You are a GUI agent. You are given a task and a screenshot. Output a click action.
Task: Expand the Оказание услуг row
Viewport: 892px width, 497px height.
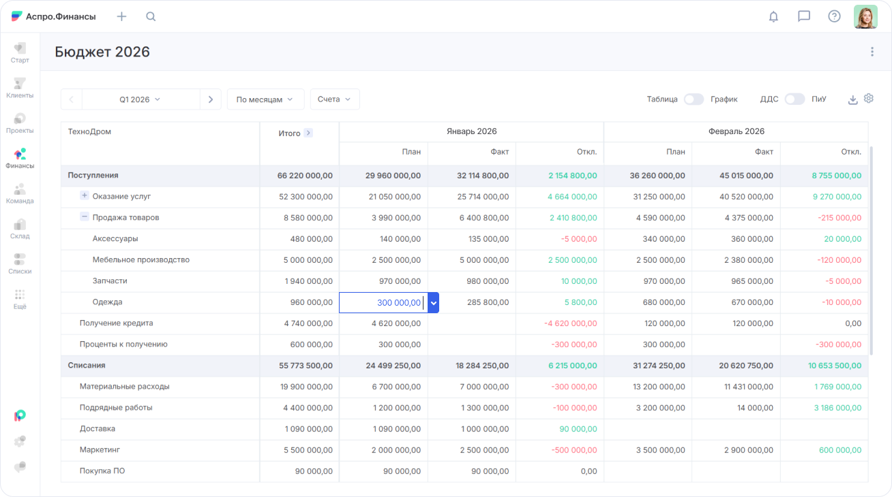pyautogui.click(x=85, y=196)
